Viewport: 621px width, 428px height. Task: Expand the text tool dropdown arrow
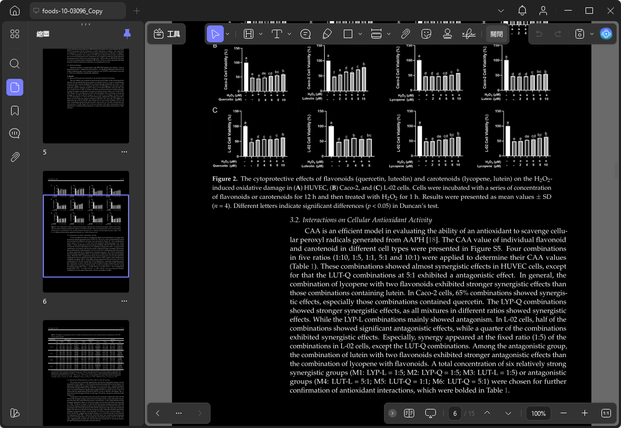289,34
